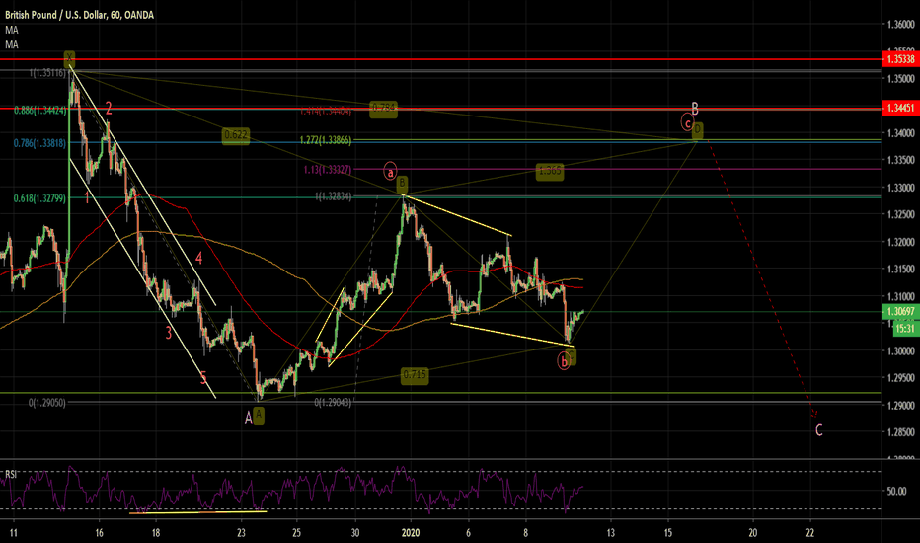Click the pink wave C projection label
920x543 pixels.
click(x=819, y=430)
